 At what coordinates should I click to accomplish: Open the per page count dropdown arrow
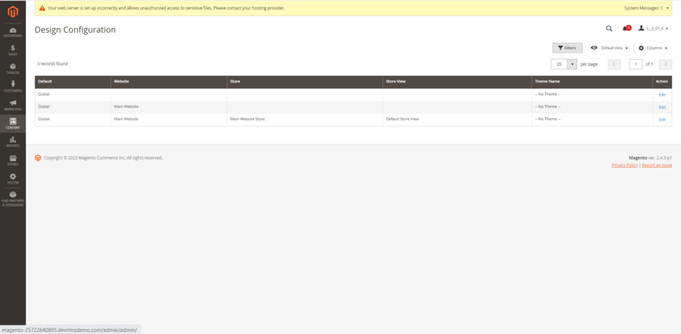(573, 65)
